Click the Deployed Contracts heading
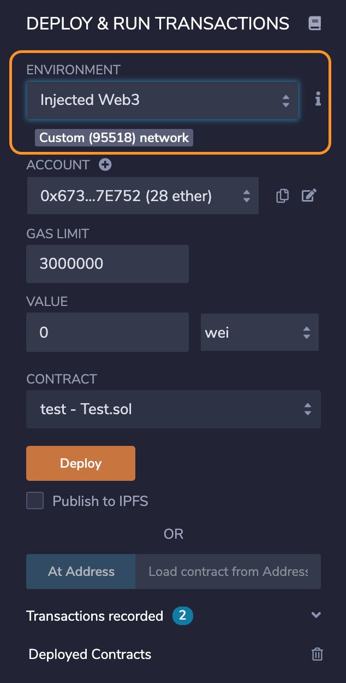 90,655
